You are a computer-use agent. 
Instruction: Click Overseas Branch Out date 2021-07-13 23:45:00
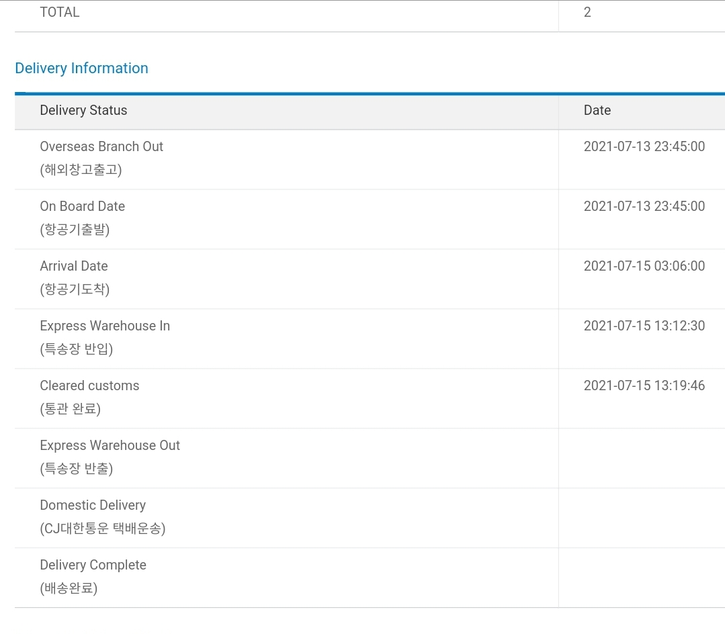tap(644, 146)
